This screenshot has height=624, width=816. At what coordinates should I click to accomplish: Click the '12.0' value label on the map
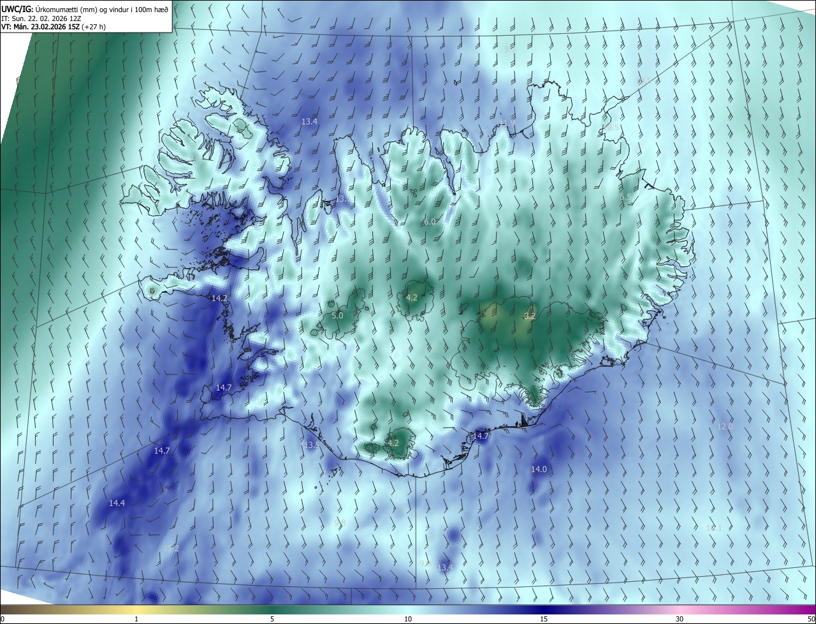click(725, 426)
